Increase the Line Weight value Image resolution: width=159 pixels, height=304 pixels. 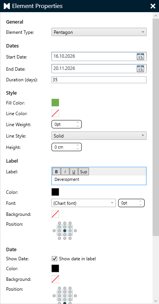pyautogui.click(x=78, y=123)
